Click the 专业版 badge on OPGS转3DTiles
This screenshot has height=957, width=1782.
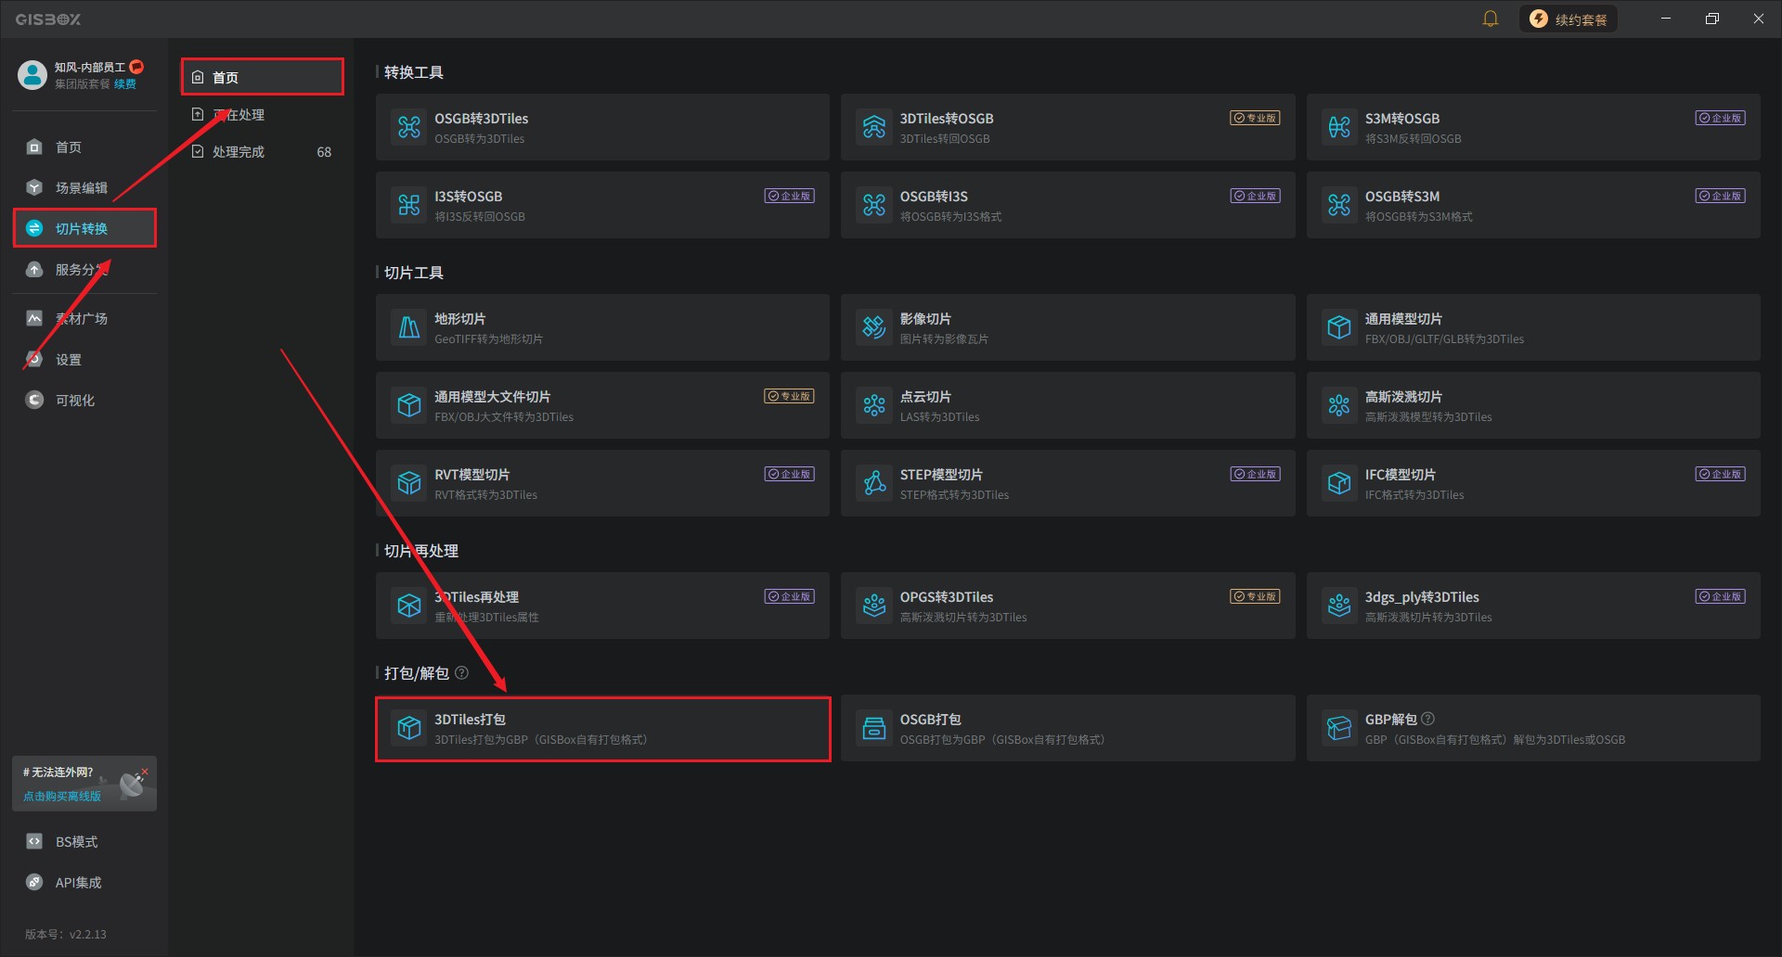[1255, 596]
